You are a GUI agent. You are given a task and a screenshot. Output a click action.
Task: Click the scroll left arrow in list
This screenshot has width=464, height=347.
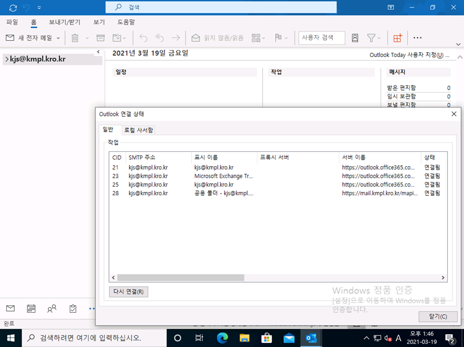(113, 277)
